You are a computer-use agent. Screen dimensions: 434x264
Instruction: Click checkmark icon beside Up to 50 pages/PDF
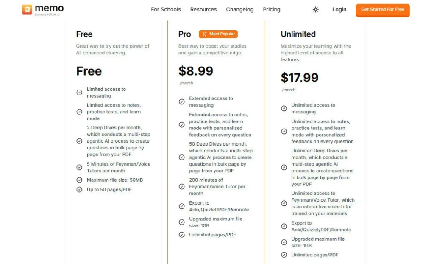pyautogui.click(x=79, y=190)
